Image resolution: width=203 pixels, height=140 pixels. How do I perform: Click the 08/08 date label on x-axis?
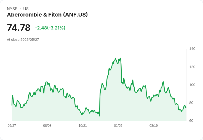click(x=47, y=125)
